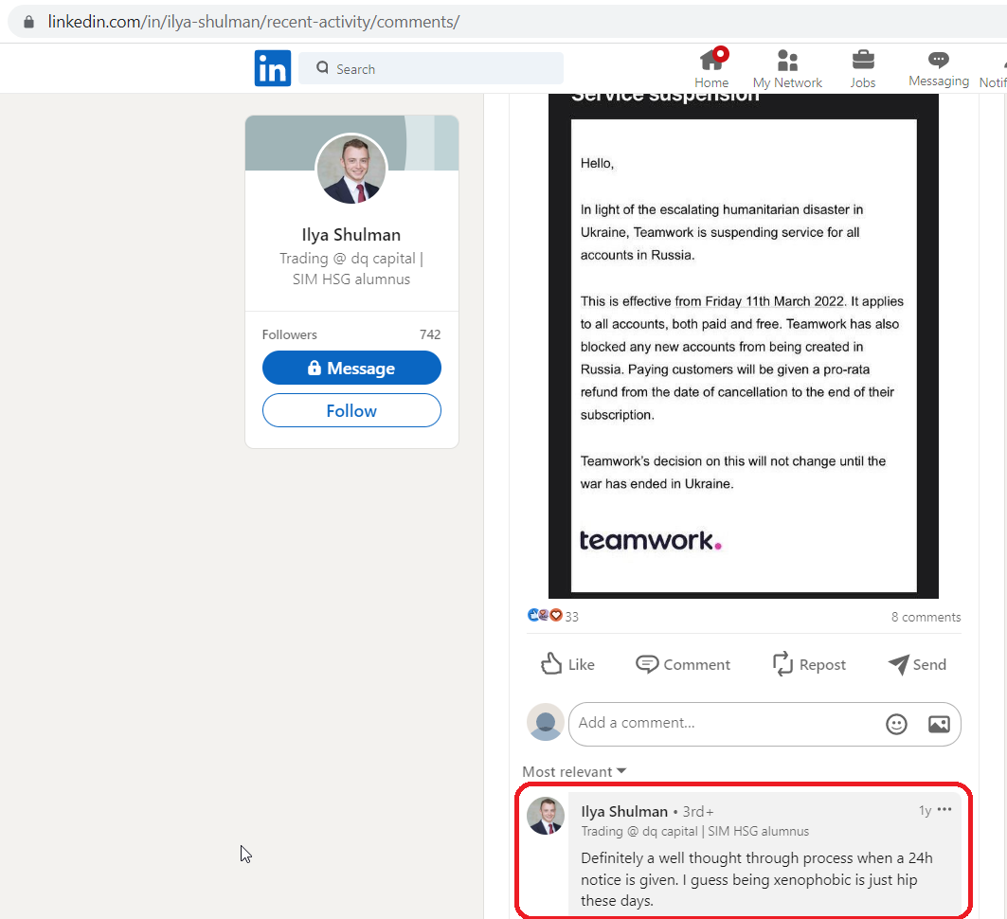
Task: Send the post via the Send button
Action: click(x=917, y=664)
